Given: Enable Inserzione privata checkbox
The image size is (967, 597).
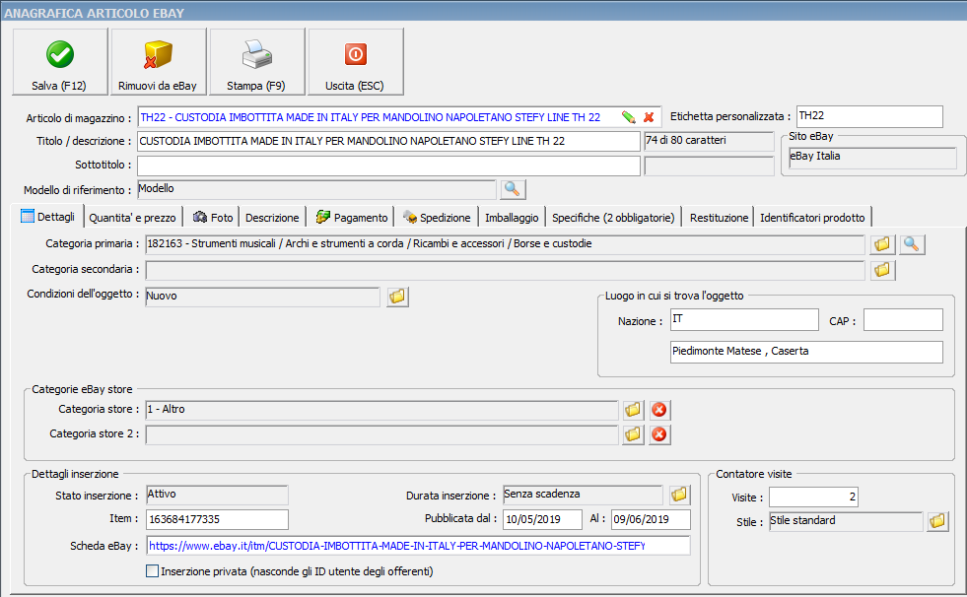Looking at the screenshot, I should point(153,571).
